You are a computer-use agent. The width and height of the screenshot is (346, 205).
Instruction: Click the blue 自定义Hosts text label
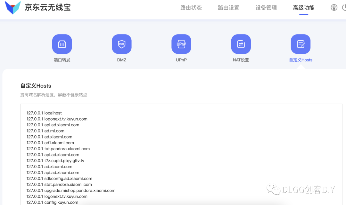(x=301, y=60)
